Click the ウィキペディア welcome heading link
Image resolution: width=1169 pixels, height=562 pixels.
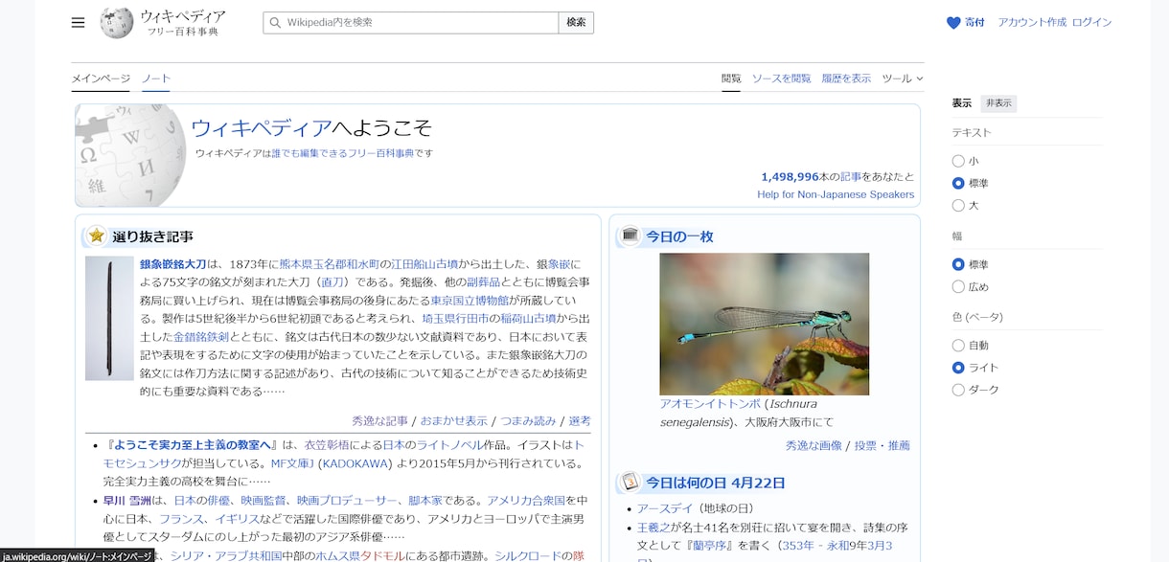(262, 128)
